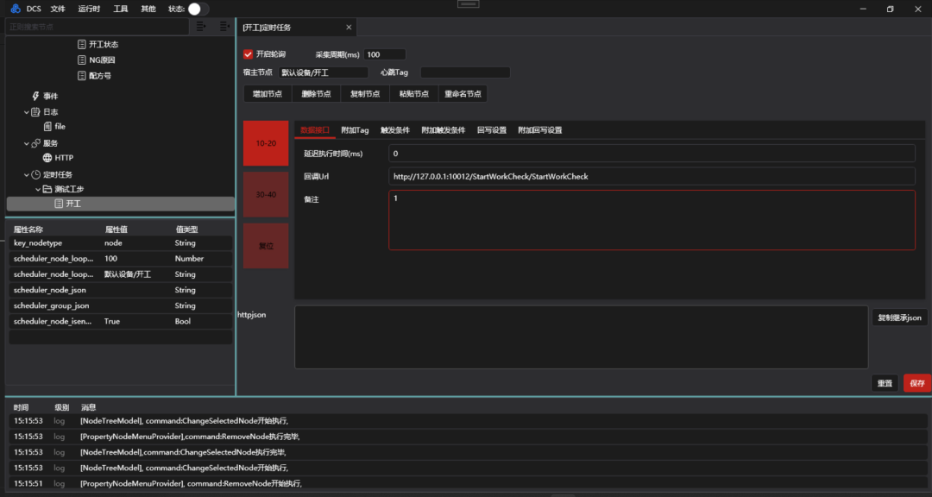Open the 文件 menu

pyautogui.click(x=58, y=9)
